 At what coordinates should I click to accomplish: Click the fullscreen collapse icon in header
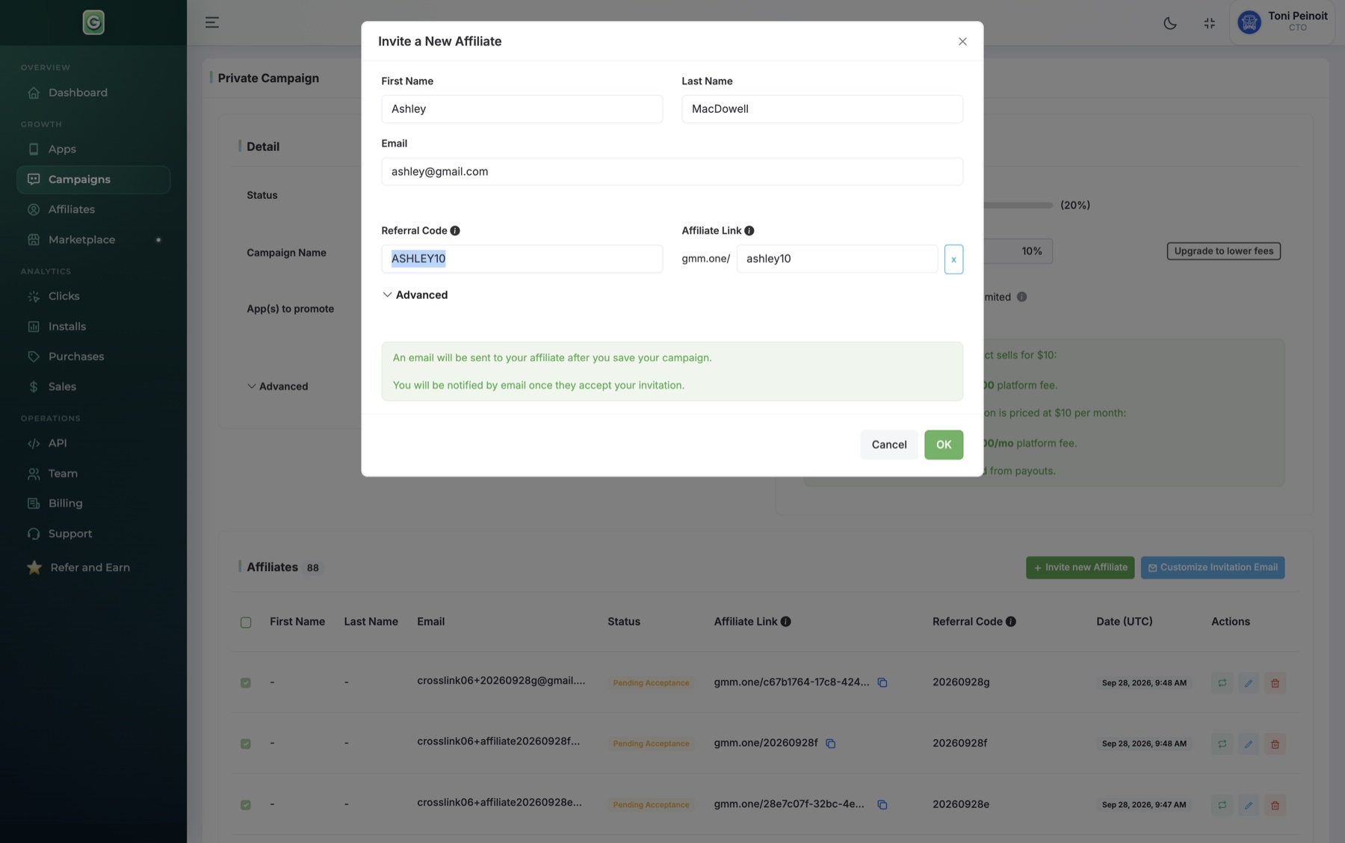click(1209, 23)
